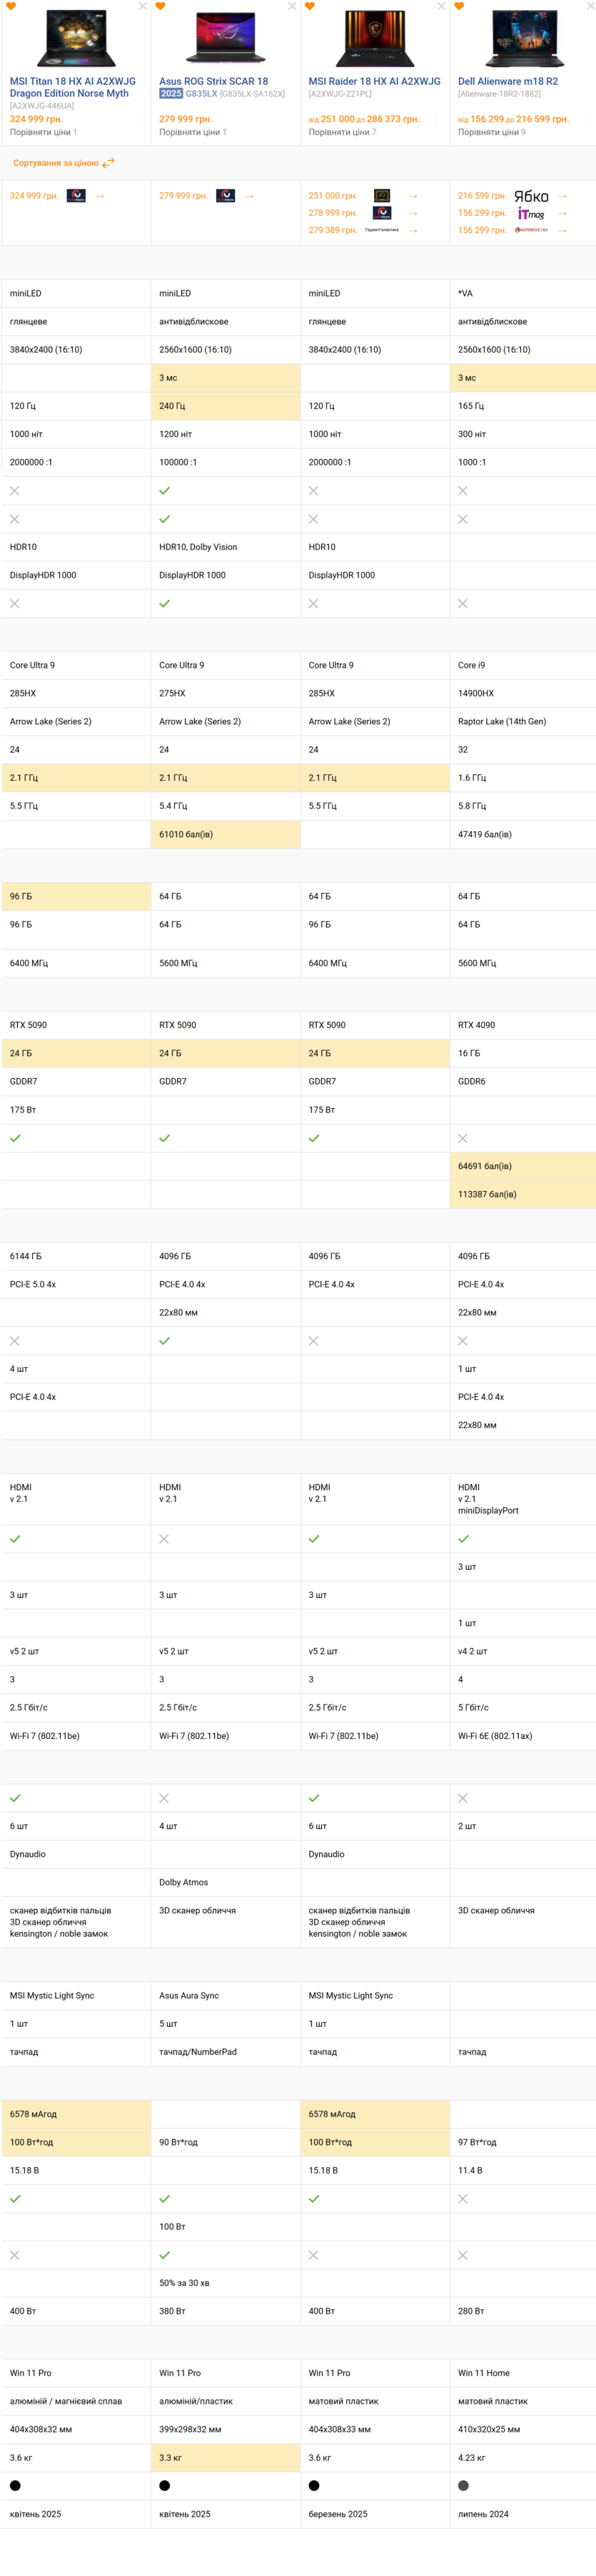Toggle favorite heart for MSI Raider 18 HX
The width and height of the screenshot is (596, 2576).
tap(310, 7)
